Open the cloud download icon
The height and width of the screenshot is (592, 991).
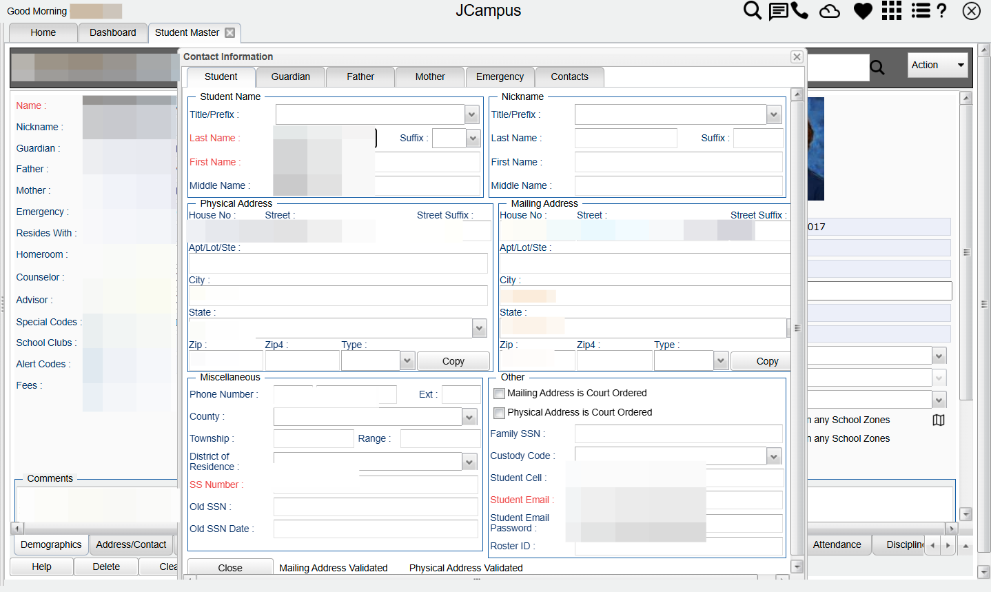830,11
